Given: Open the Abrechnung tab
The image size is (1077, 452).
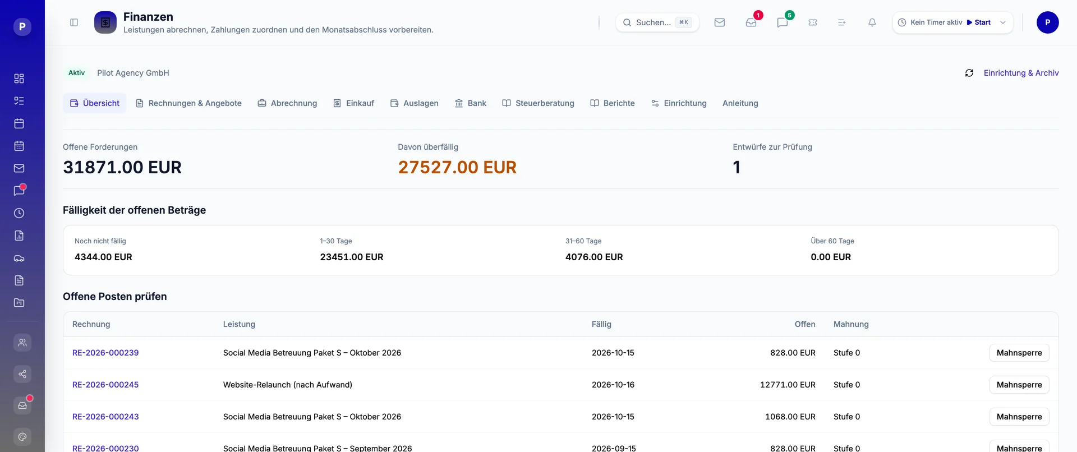Looking at the screenshot, I should (287, 103).
